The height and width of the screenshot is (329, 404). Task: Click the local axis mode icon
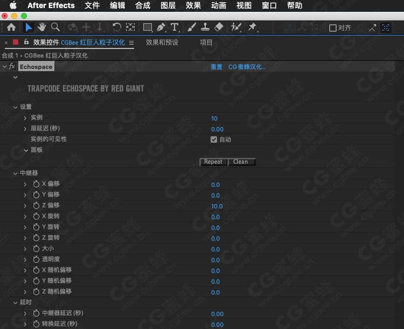(x=289, y=27)
